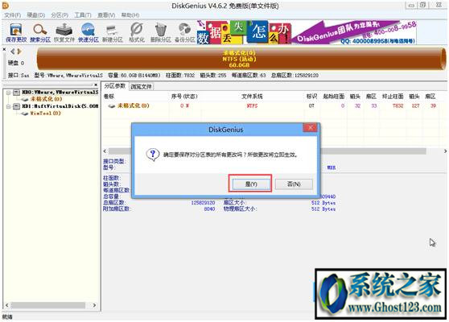Open the 文件(F) menu
The width and height of the screenshot is (449, 322).
[13, 15]
